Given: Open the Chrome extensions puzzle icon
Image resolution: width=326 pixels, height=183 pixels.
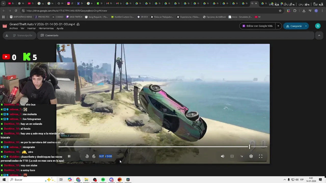Looking at the screenshot, I should pos(295,11).
